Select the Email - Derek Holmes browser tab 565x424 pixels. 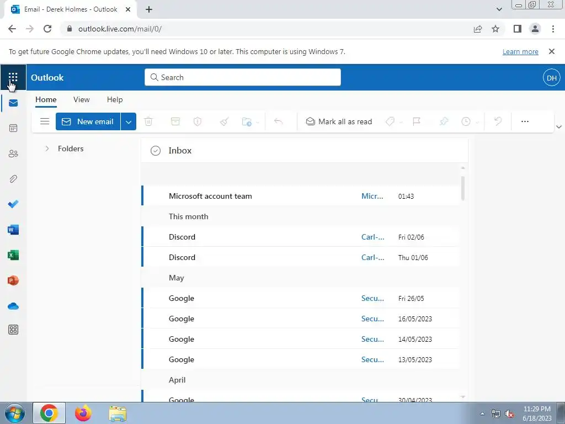point(70,9)
